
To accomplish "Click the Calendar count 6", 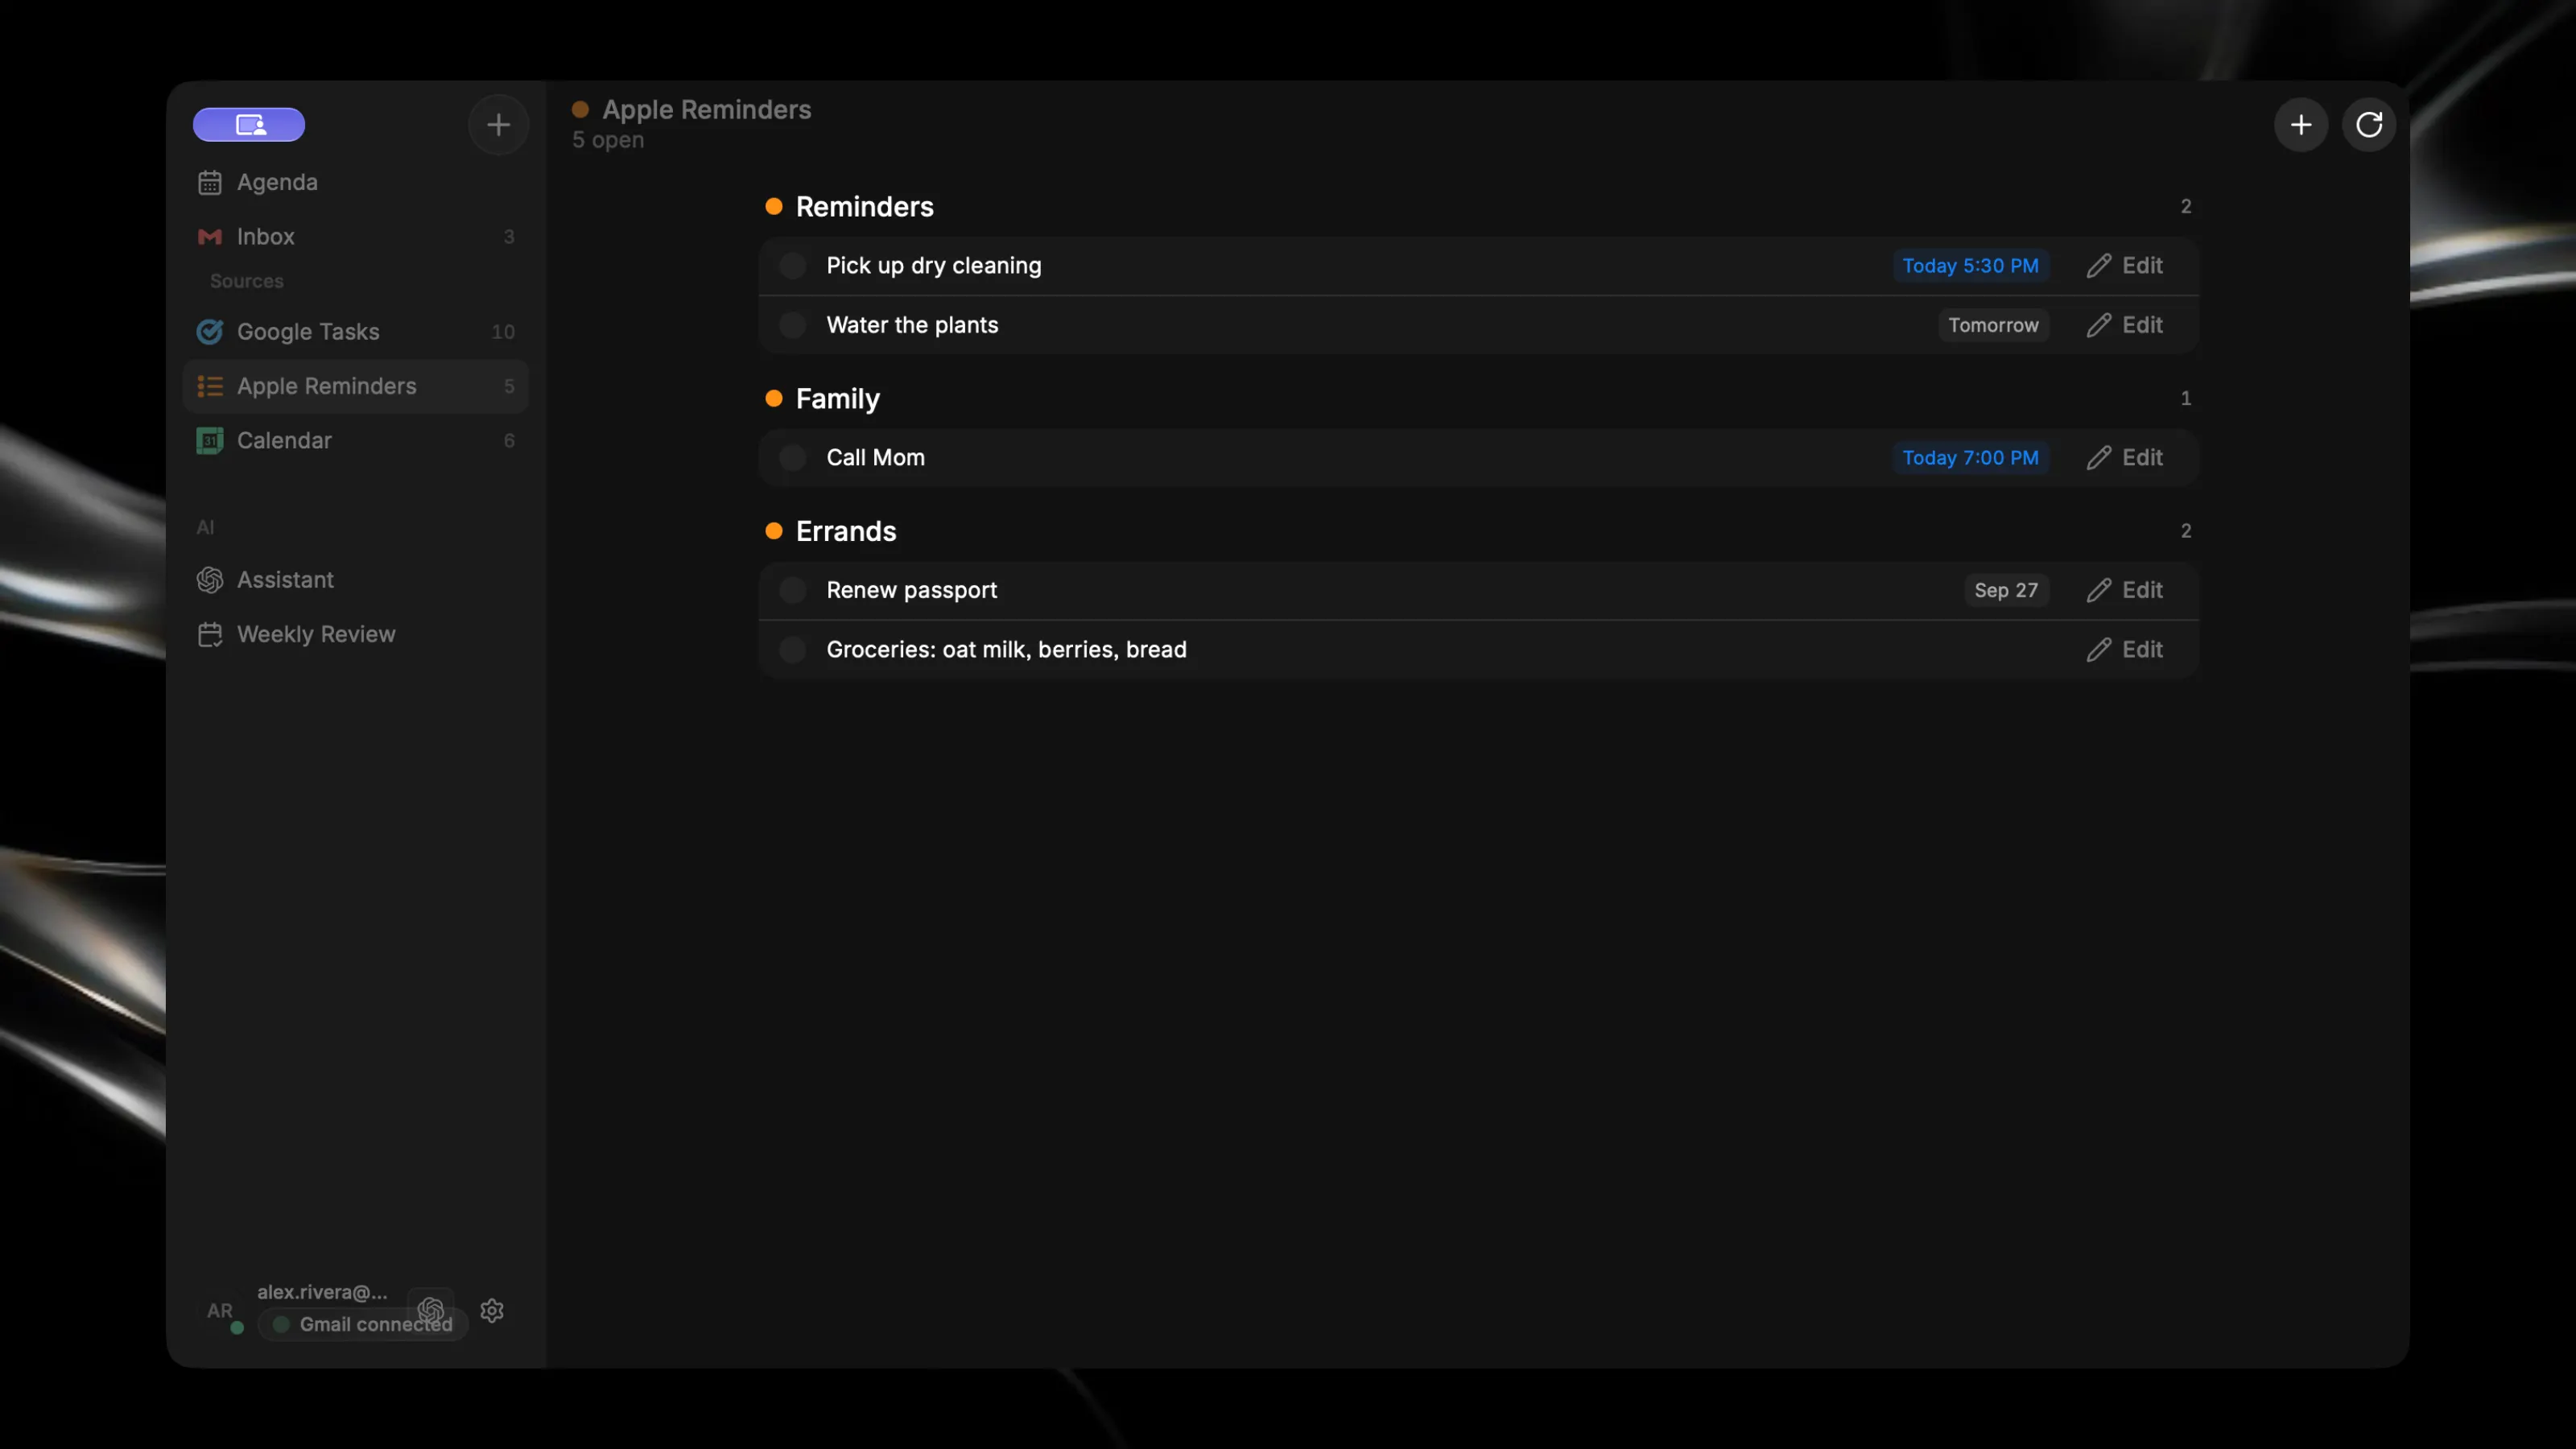I will coord(509,440).
